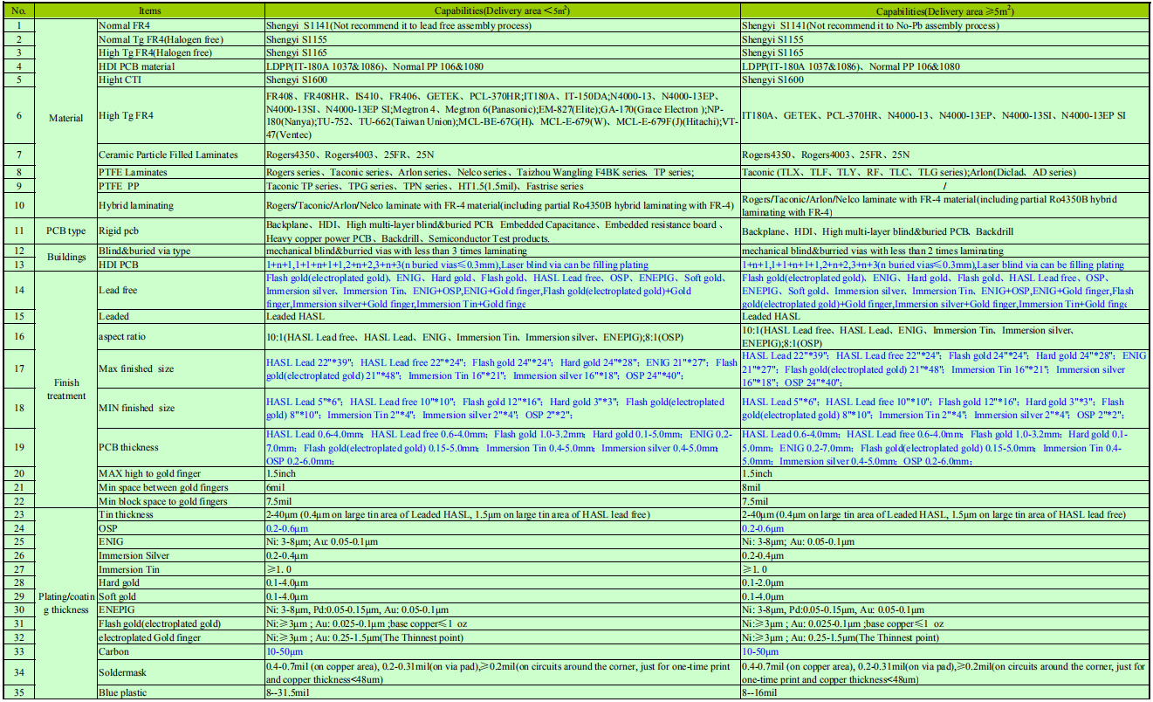This screenshot has width=1153, height=702.
Task: Click "Ceramic Particle Filled Laminates" cell
Action: click(x=179, y=155)
